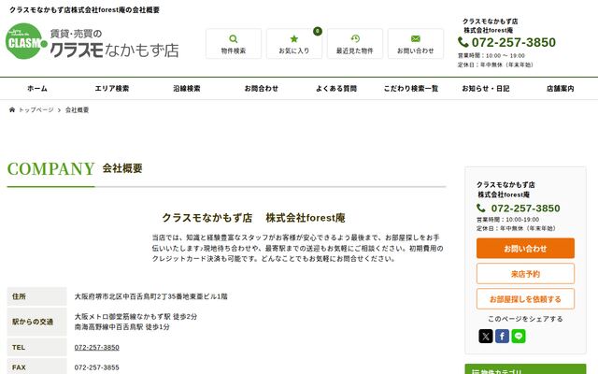Click the home icon in breadcrumb

pyautogui.click(x=12, y=110)
